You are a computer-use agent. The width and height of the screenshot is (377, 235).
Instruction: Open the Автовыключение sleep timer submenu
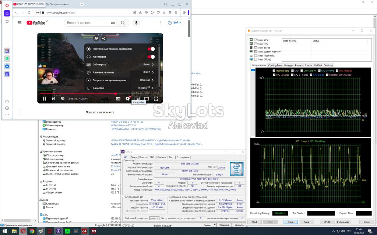click(x=120, y=72)
